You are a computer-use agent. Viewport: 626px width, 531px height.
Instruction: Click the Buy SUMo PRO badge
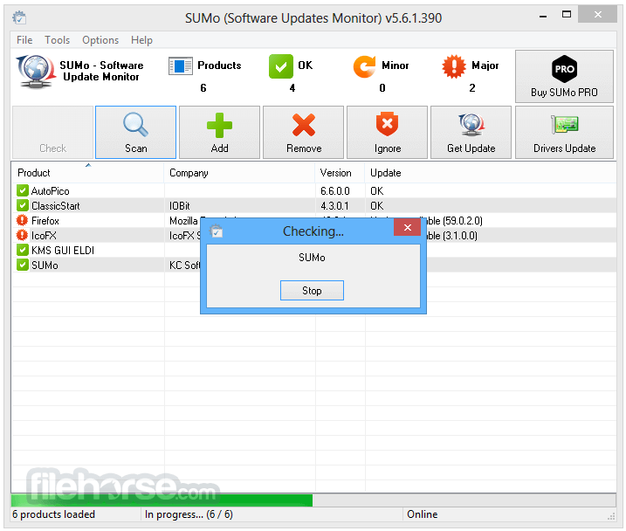click(x=564, y=70)
